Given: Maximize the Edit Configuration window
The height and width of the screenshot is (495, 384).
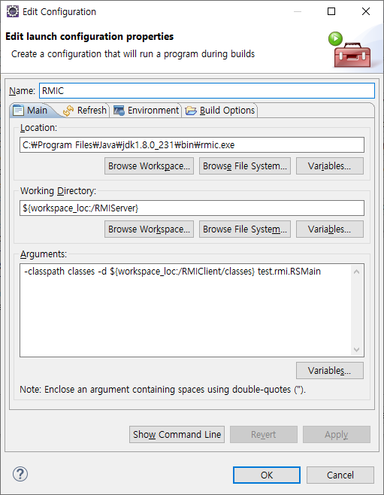Looking at the screenshot, I should [331, 11].
